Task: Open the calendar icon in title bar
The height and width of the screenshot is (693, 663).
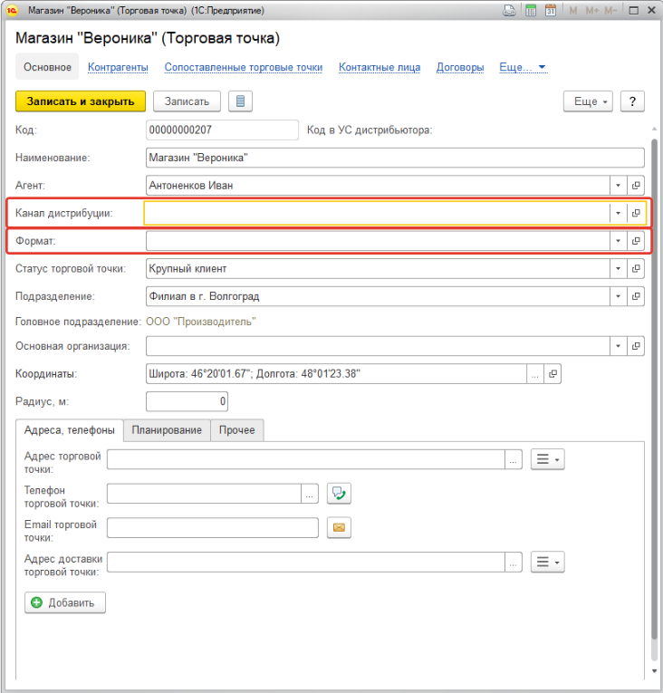Action: [x=551, y=10]
